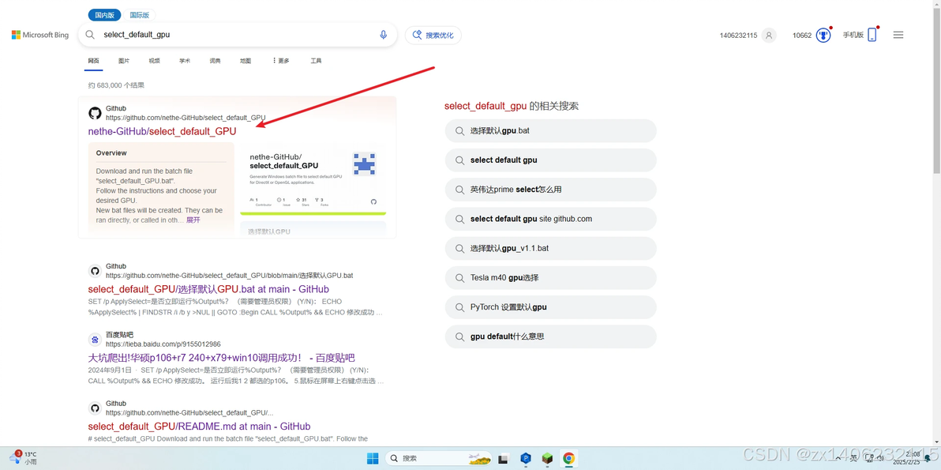Open the task view icon in the taskbar

tap(504, 459)
